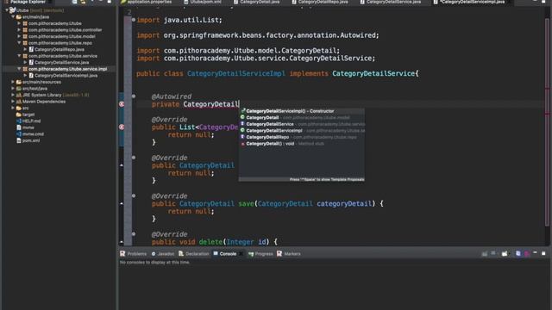Expand the JRE System Library node
This screenshot has width=552, height=310.
pyautogui.click(x=13, y=95)
